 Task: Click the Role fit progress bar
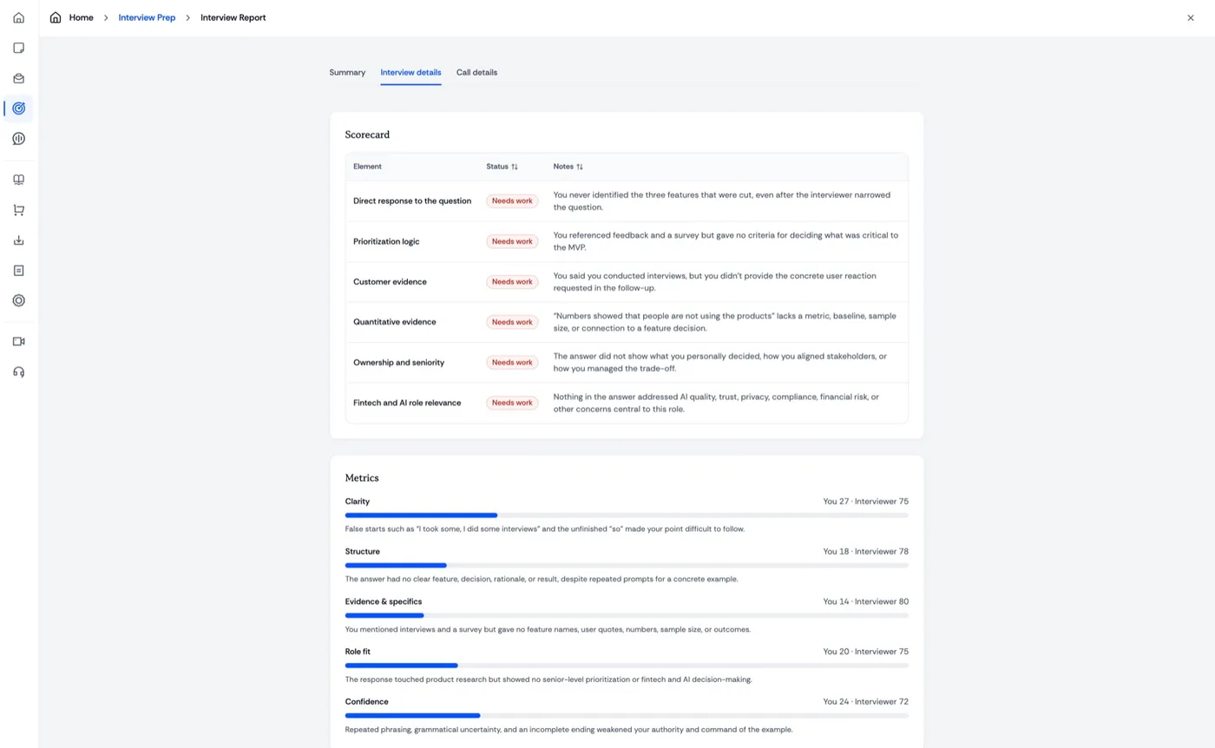pyautogui.click(x=627, y=666)
